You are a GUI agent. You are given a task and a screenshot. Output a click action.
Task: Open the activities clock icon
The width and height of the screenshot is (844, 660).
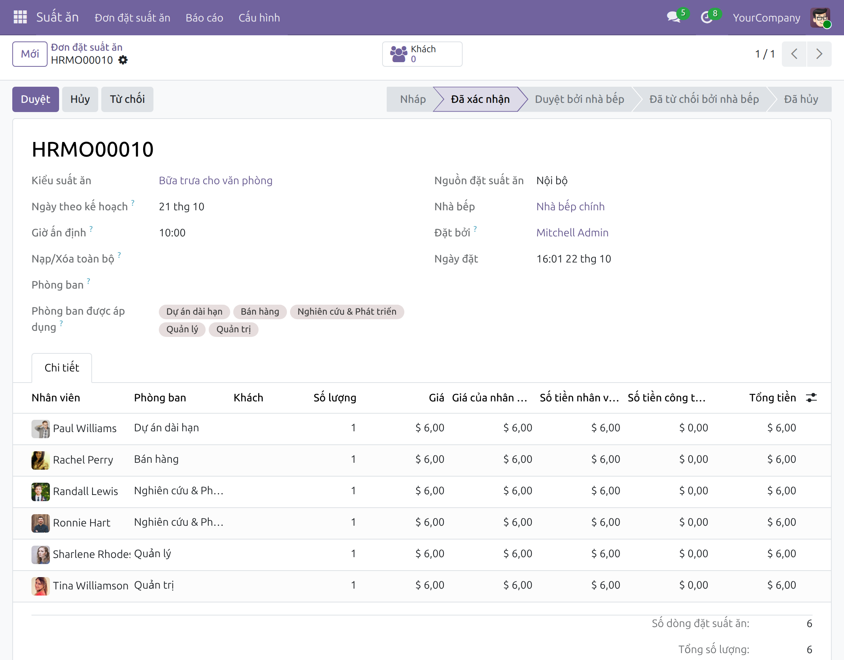pyautogui.click(x=707, y=17)
